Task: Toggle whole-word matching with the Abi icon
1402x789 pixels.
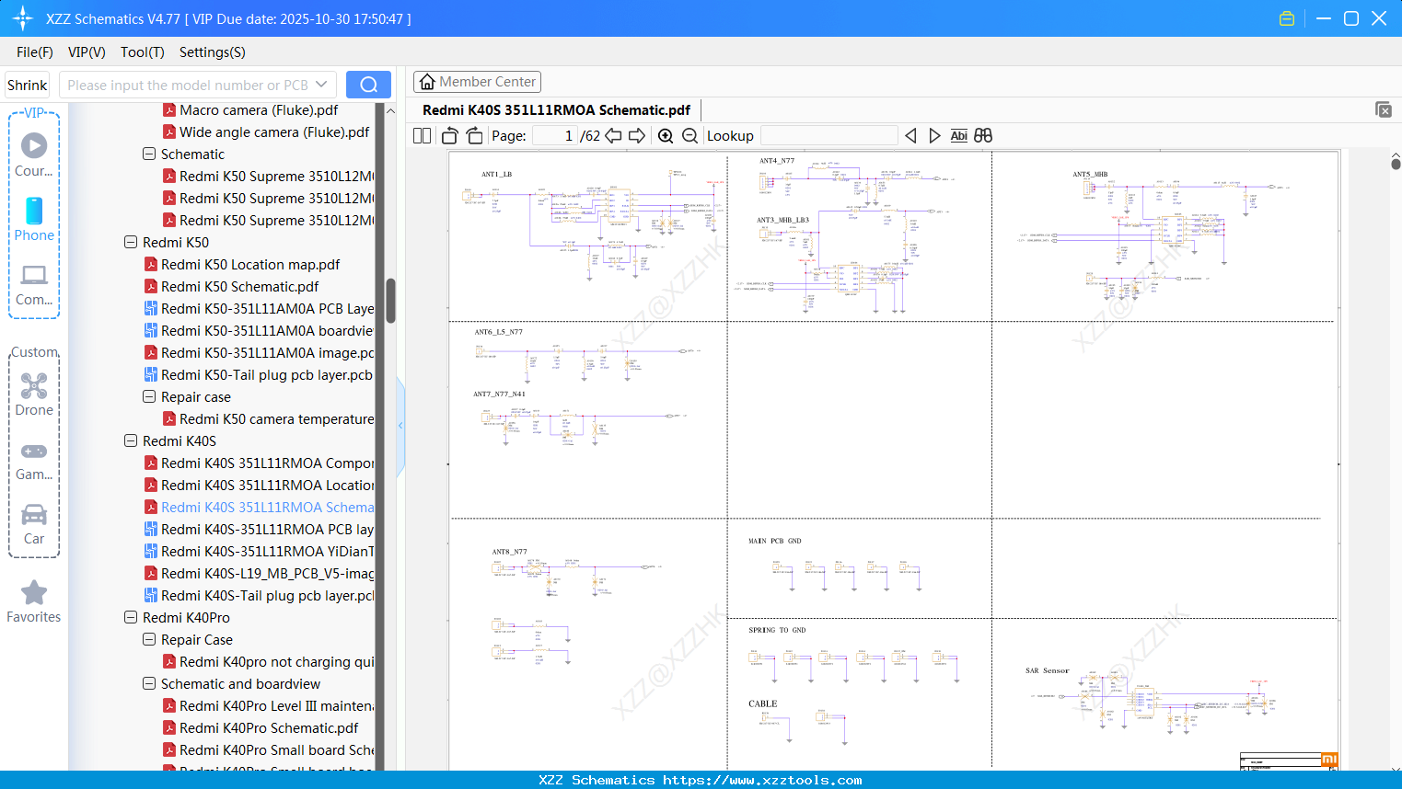Action: click(958, 135)
